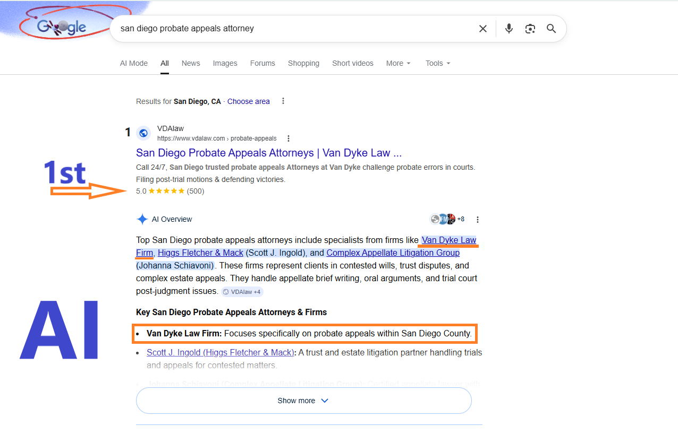Click the vdalaw.com probate-appeals URL
This screenshot has height=443, width=678.
(217, 138)
